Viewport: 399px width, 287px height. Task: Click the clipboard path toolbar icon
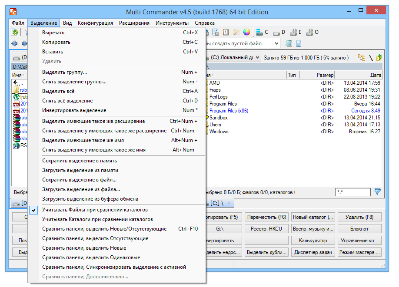point(226,32)
